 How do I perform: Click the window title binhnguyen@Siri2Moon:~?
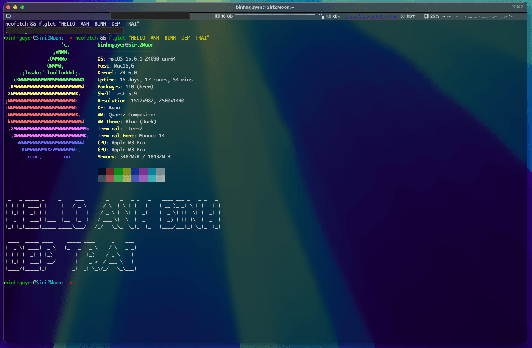(265, 7)
